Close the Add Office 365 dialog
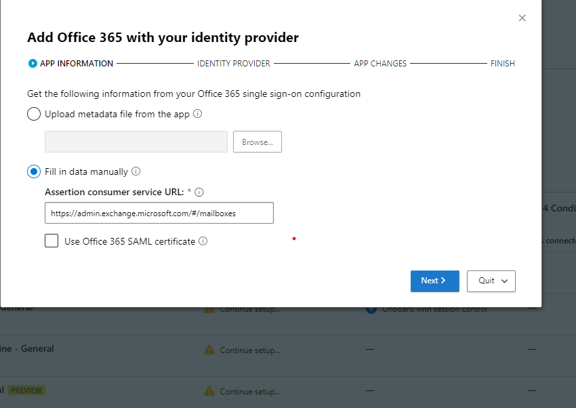 coord(522,18)
